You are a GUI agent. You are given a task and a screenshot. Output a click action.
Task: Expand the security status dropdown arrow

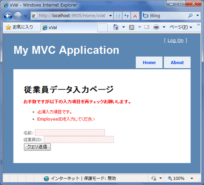pos(161,178)
